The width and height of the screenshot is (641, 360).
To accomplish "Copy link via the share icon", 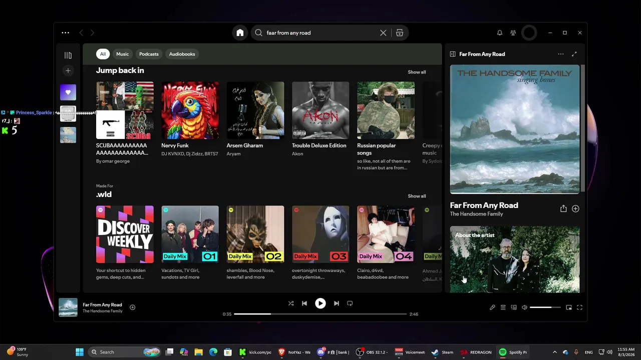I will pos(563,208).
